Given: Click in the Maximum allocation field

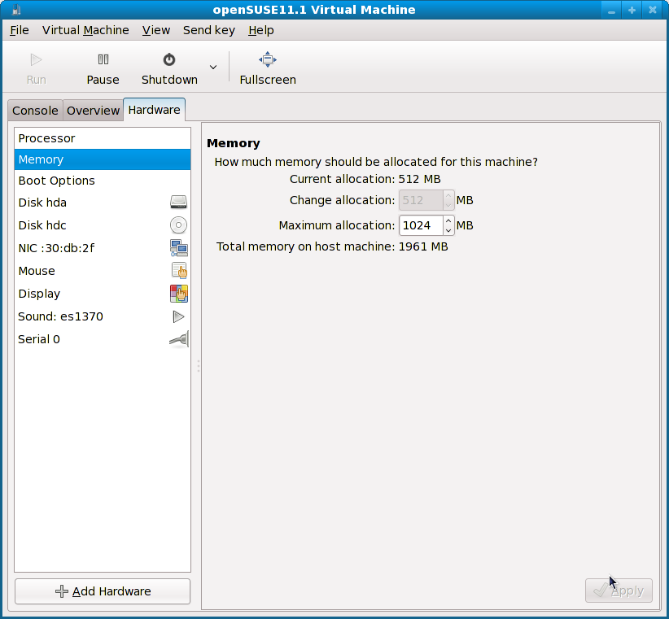Looking at the screenshot, I should coord(420,225).
